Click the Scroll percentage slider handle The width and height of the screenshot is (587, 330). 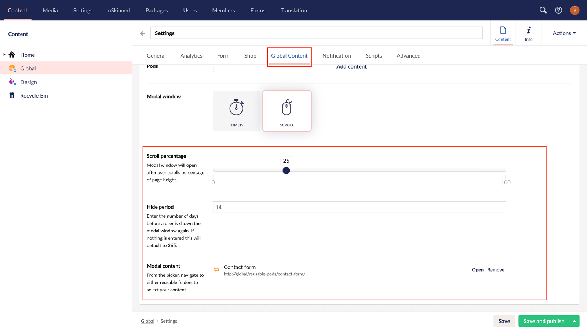[x=286, y=170]
